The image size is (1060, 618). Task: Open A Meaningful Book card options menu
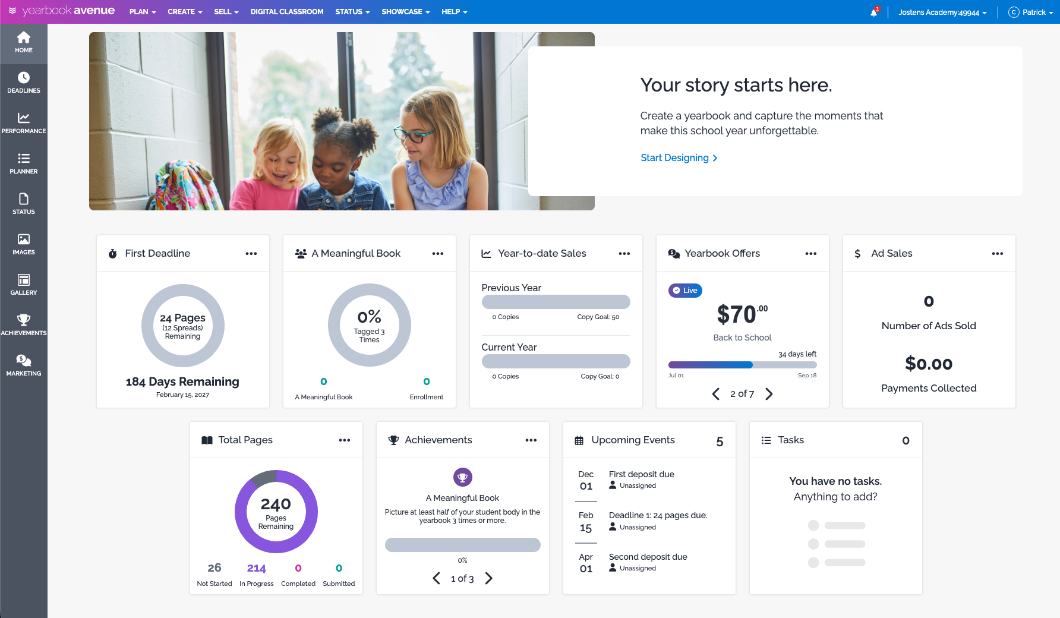(438, 254)
